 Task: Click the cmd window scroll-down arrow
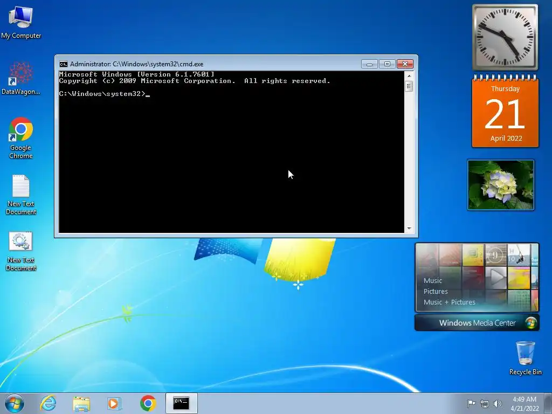[409, 229]
